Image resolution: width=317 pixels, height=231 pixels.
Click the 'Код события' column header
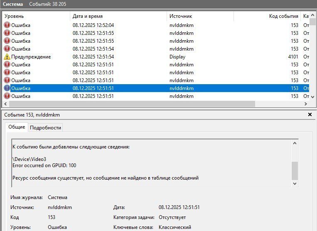267,16
